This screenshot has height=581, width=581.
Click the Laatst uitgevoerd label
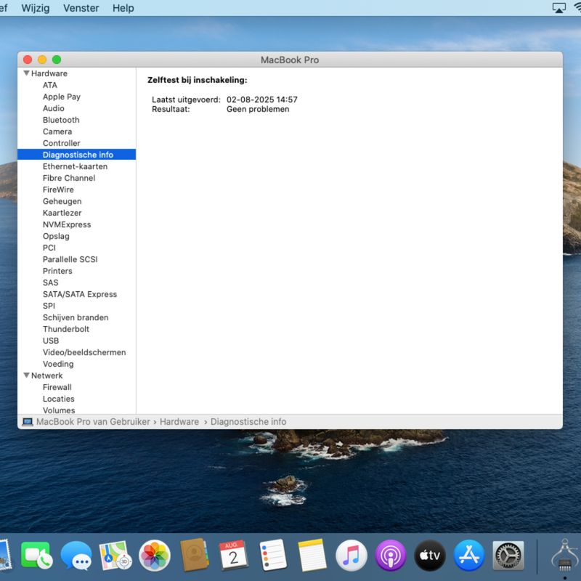[186, 99]
